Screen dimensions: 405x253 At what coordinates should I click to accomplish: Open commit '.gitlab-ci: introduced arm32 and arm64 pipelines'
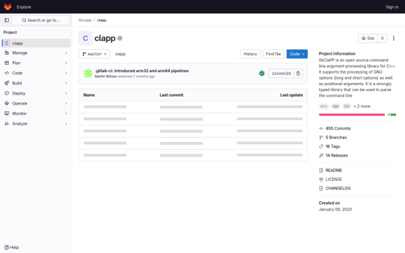pos(142,71)
